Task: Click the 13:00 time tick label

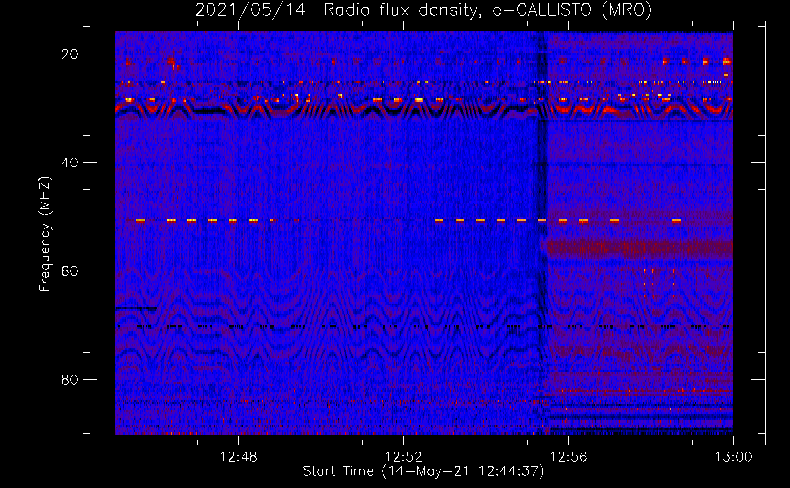Action: click(733, 457)
